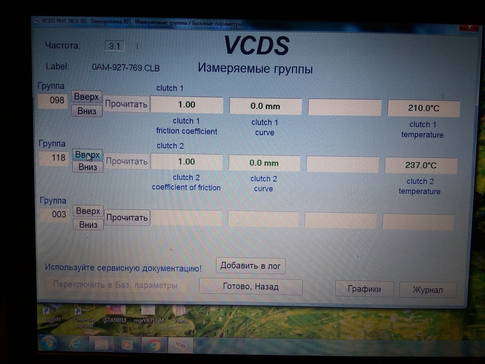Screen dimensions: 485x364
Task: Click empty third value field of group 098
Action: pos(345,107)
